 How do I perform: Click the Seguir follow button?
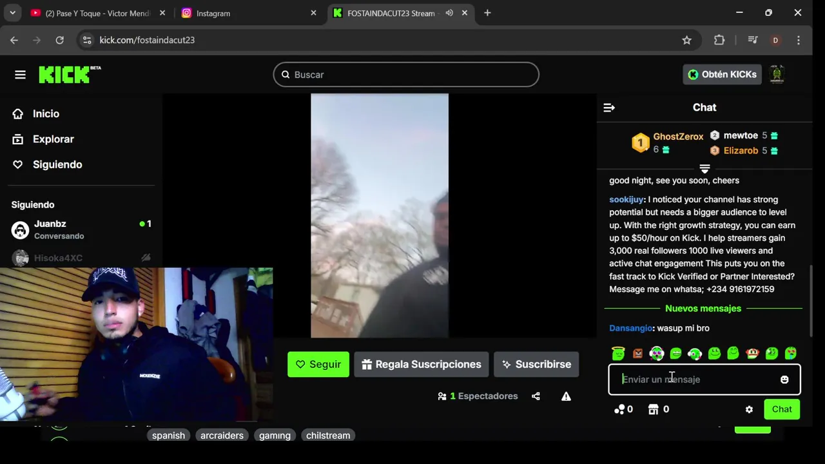click(318, 364)
